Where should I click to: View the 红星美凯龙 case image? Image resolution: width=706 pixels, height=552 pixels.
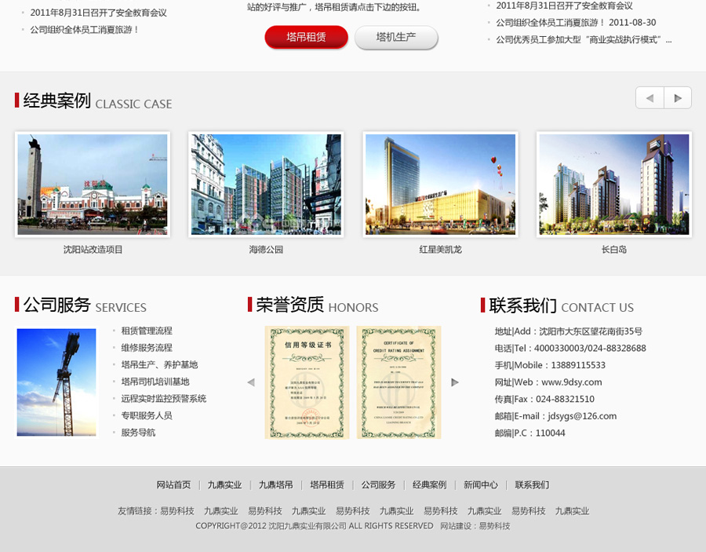click(x=440, y=185)
